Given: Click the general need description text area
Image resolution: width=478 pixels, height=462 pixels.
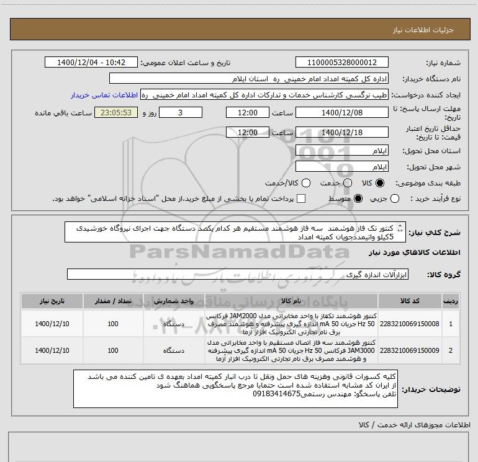Looking at the screenshot, I should [235, 232].
